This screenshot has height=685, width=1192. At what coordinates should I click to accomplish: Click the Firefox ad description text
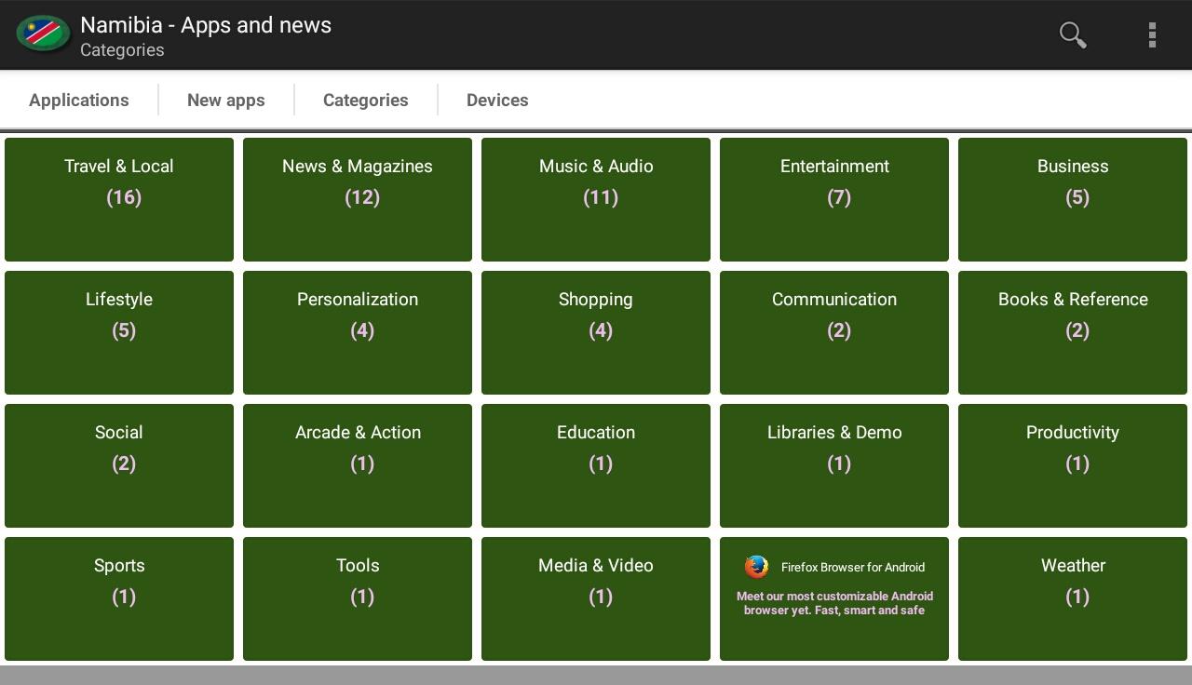coord(834,603)
